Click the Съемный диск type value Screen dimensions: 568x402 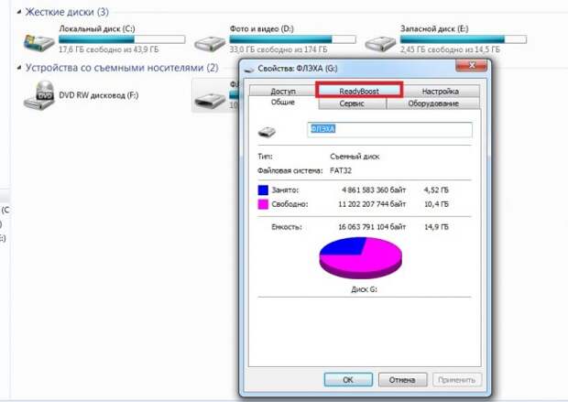[x=355, y=157]
